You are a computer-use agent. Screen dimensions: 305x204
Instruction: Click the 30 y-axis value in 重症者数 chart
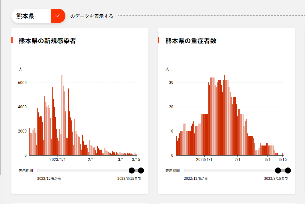tap(171, 83)
